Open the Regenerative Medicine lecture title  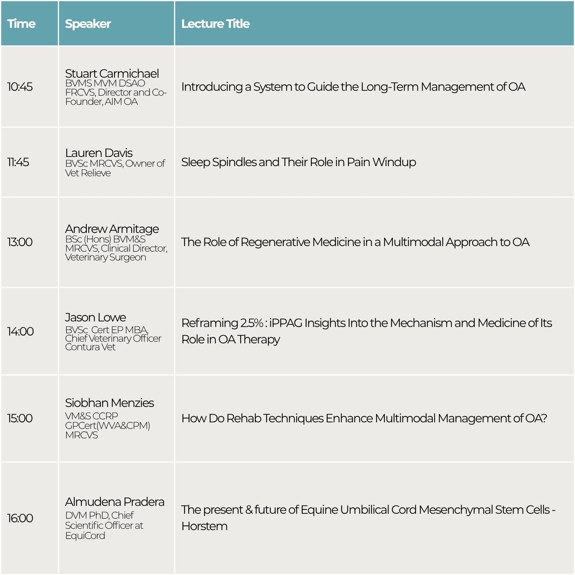click(x=355, y=242)
